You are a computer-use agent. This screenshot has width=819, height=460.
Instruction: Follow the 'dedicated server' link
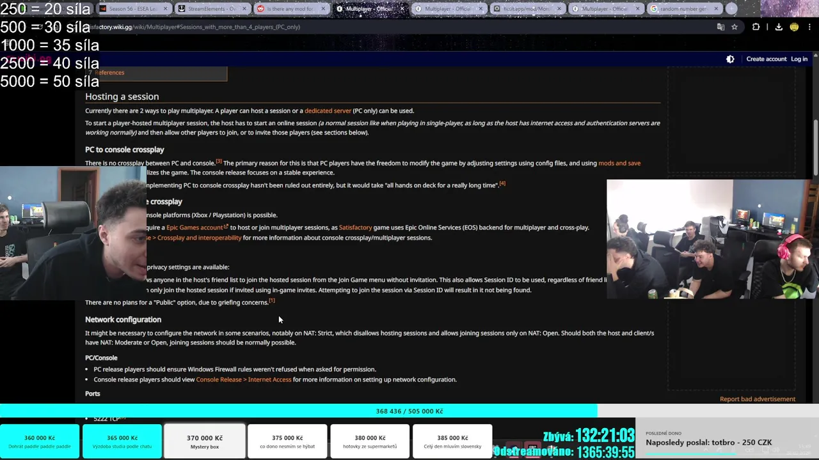point(328,111)
